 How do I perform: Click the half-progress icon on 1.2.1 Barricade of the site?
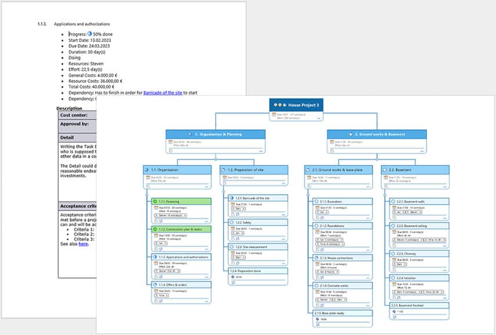(232, 198)
